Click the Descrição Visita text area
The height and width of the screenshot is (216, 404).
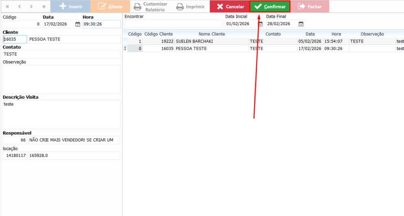[x=61, y=114]
